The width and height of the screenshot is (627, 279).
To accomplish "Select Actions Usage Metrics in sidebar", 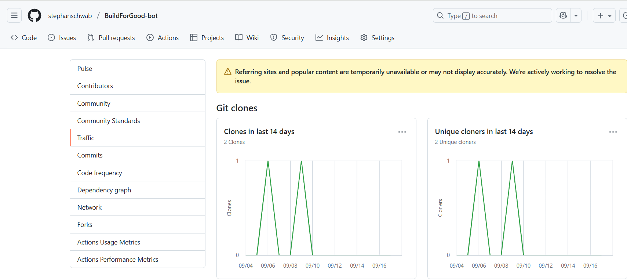I will click(109, 242).
